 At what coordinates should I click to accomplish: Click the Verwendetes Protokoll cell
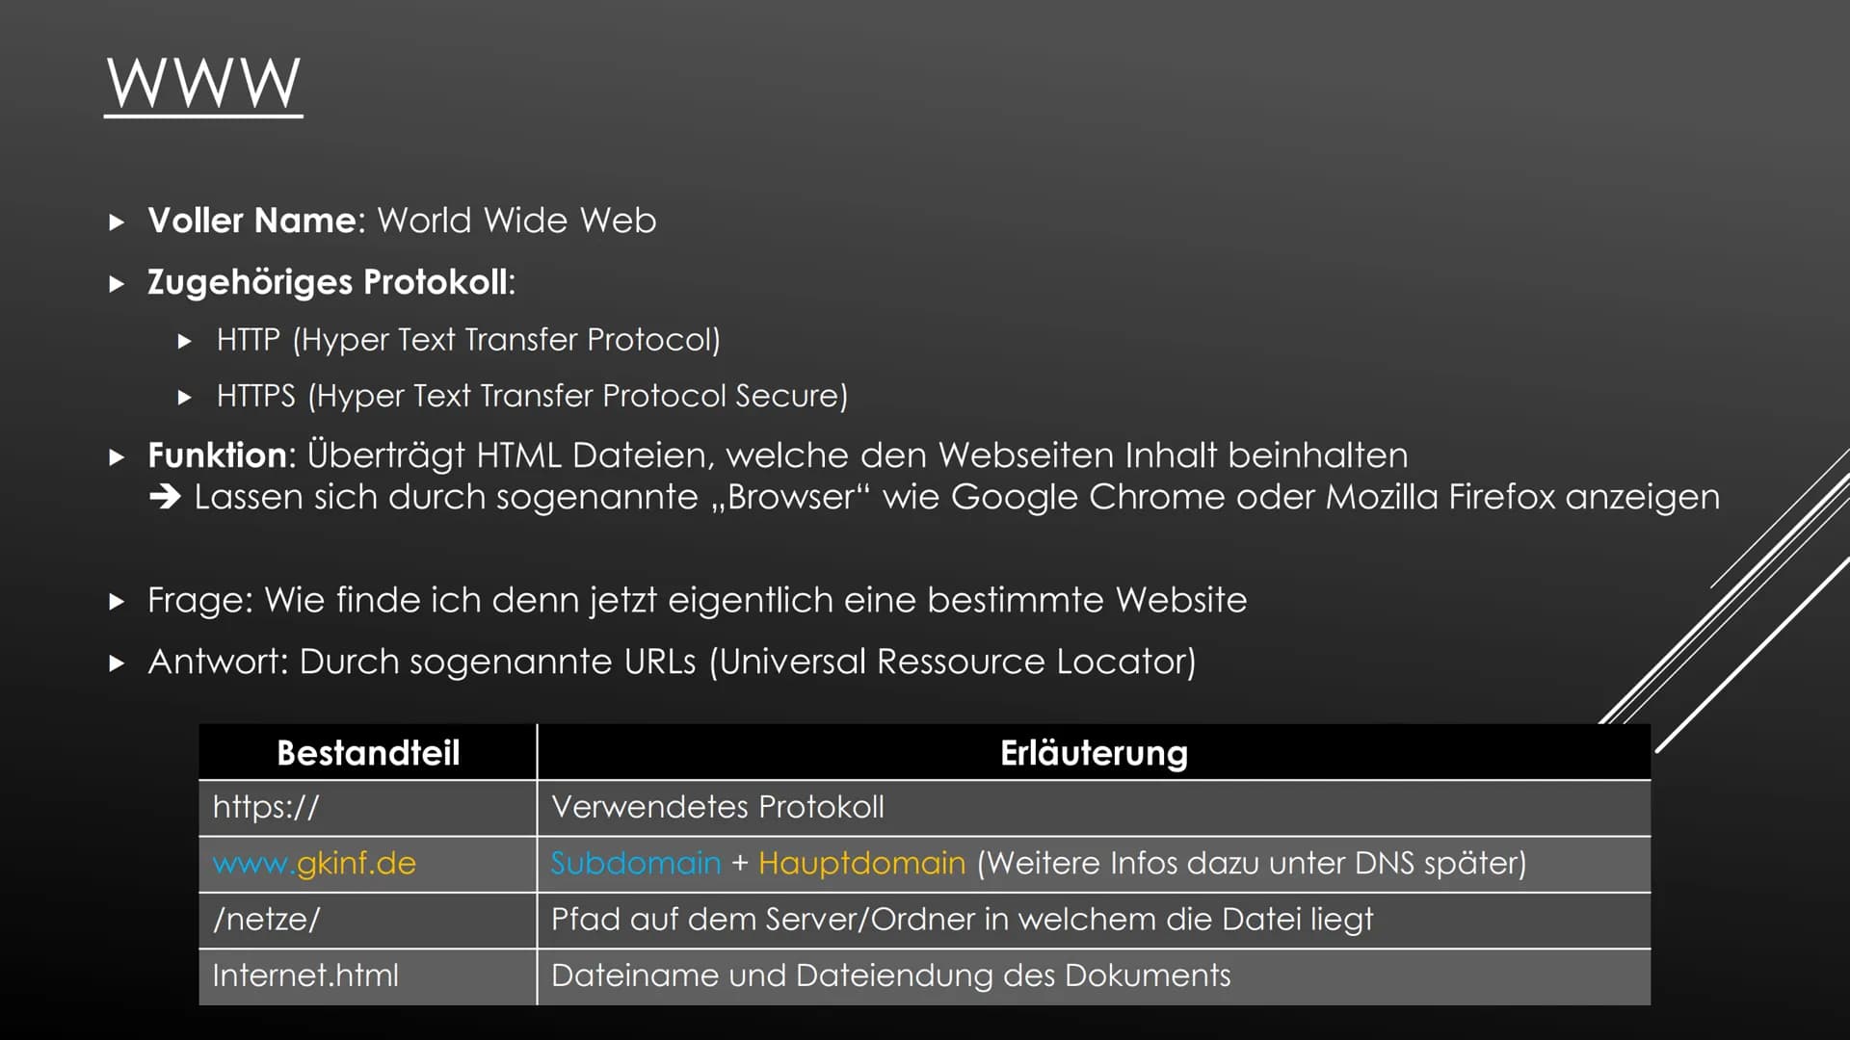click(1094, 807)
